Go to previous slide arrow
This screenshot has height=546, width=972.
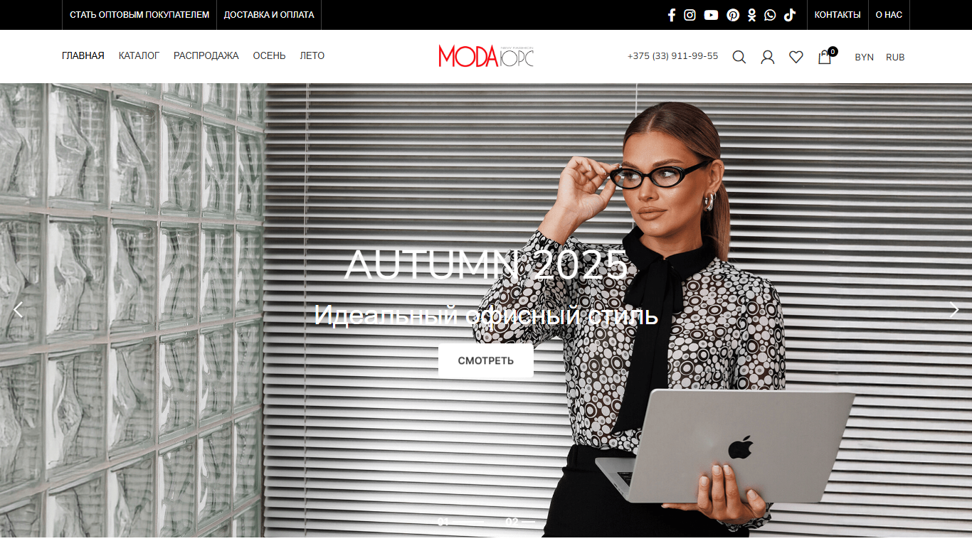(19, 309)
